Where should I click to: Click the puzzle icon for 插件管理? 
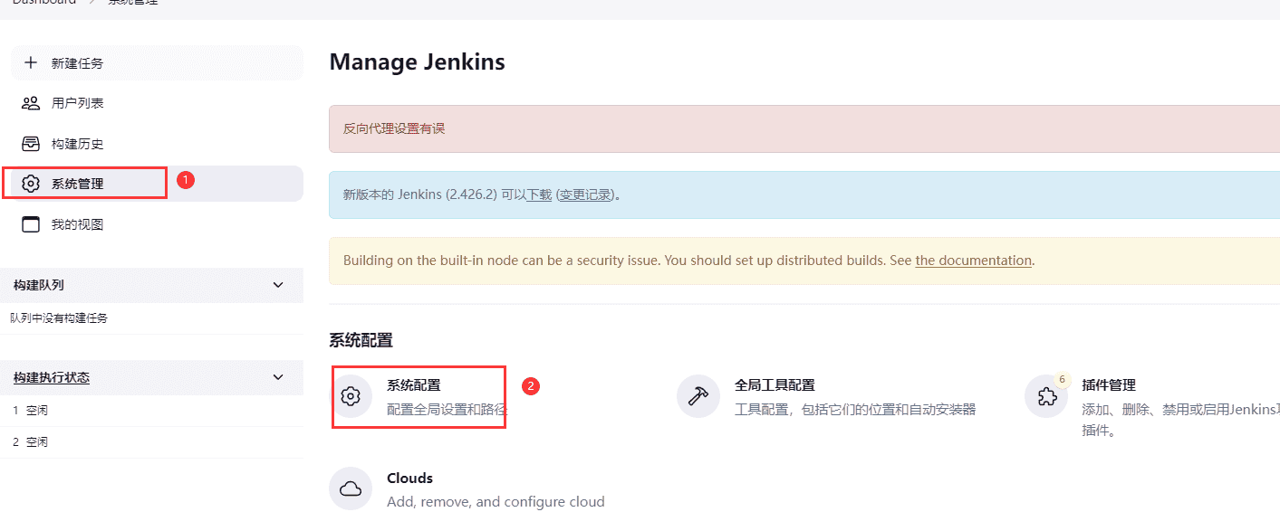coord(1046,396)
